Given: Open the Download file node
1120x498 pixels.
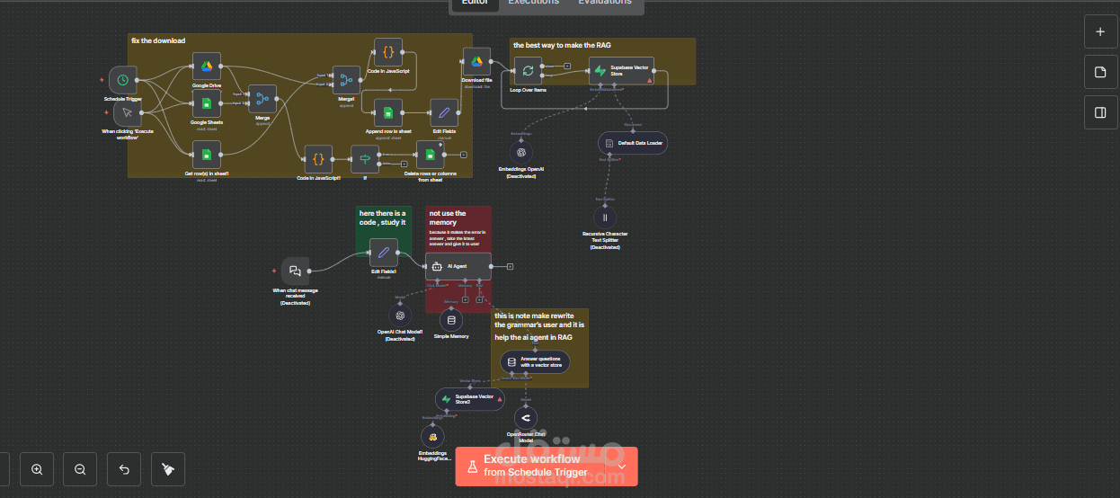Looking at the screenshot, I should [476, 62].
